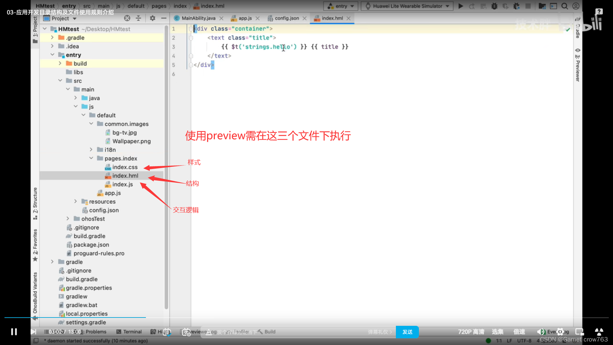
Task: Open the entry run configuration dropdown
Action: coord(341,6)
